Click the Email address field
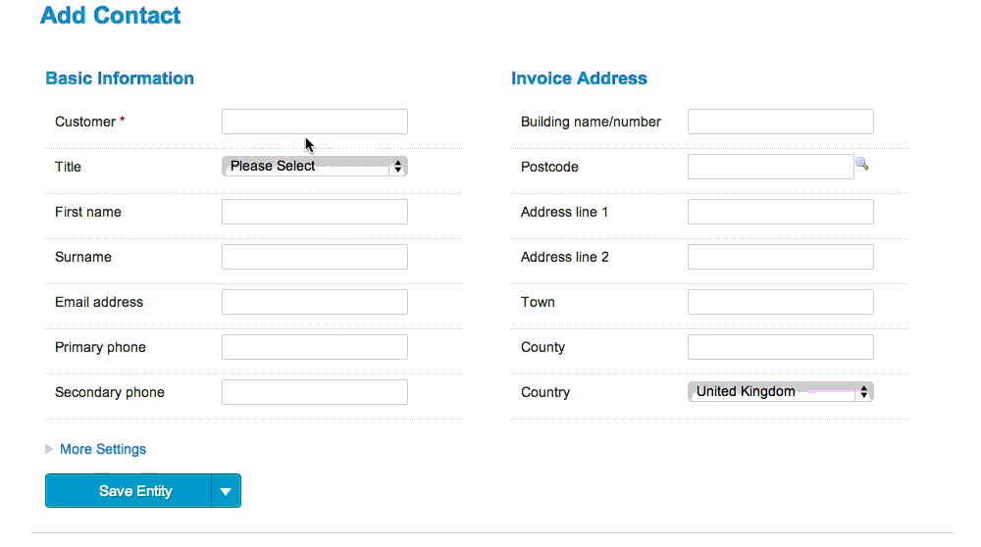The image size is (981, 547). pyautogui.click(x=315, y=302)
